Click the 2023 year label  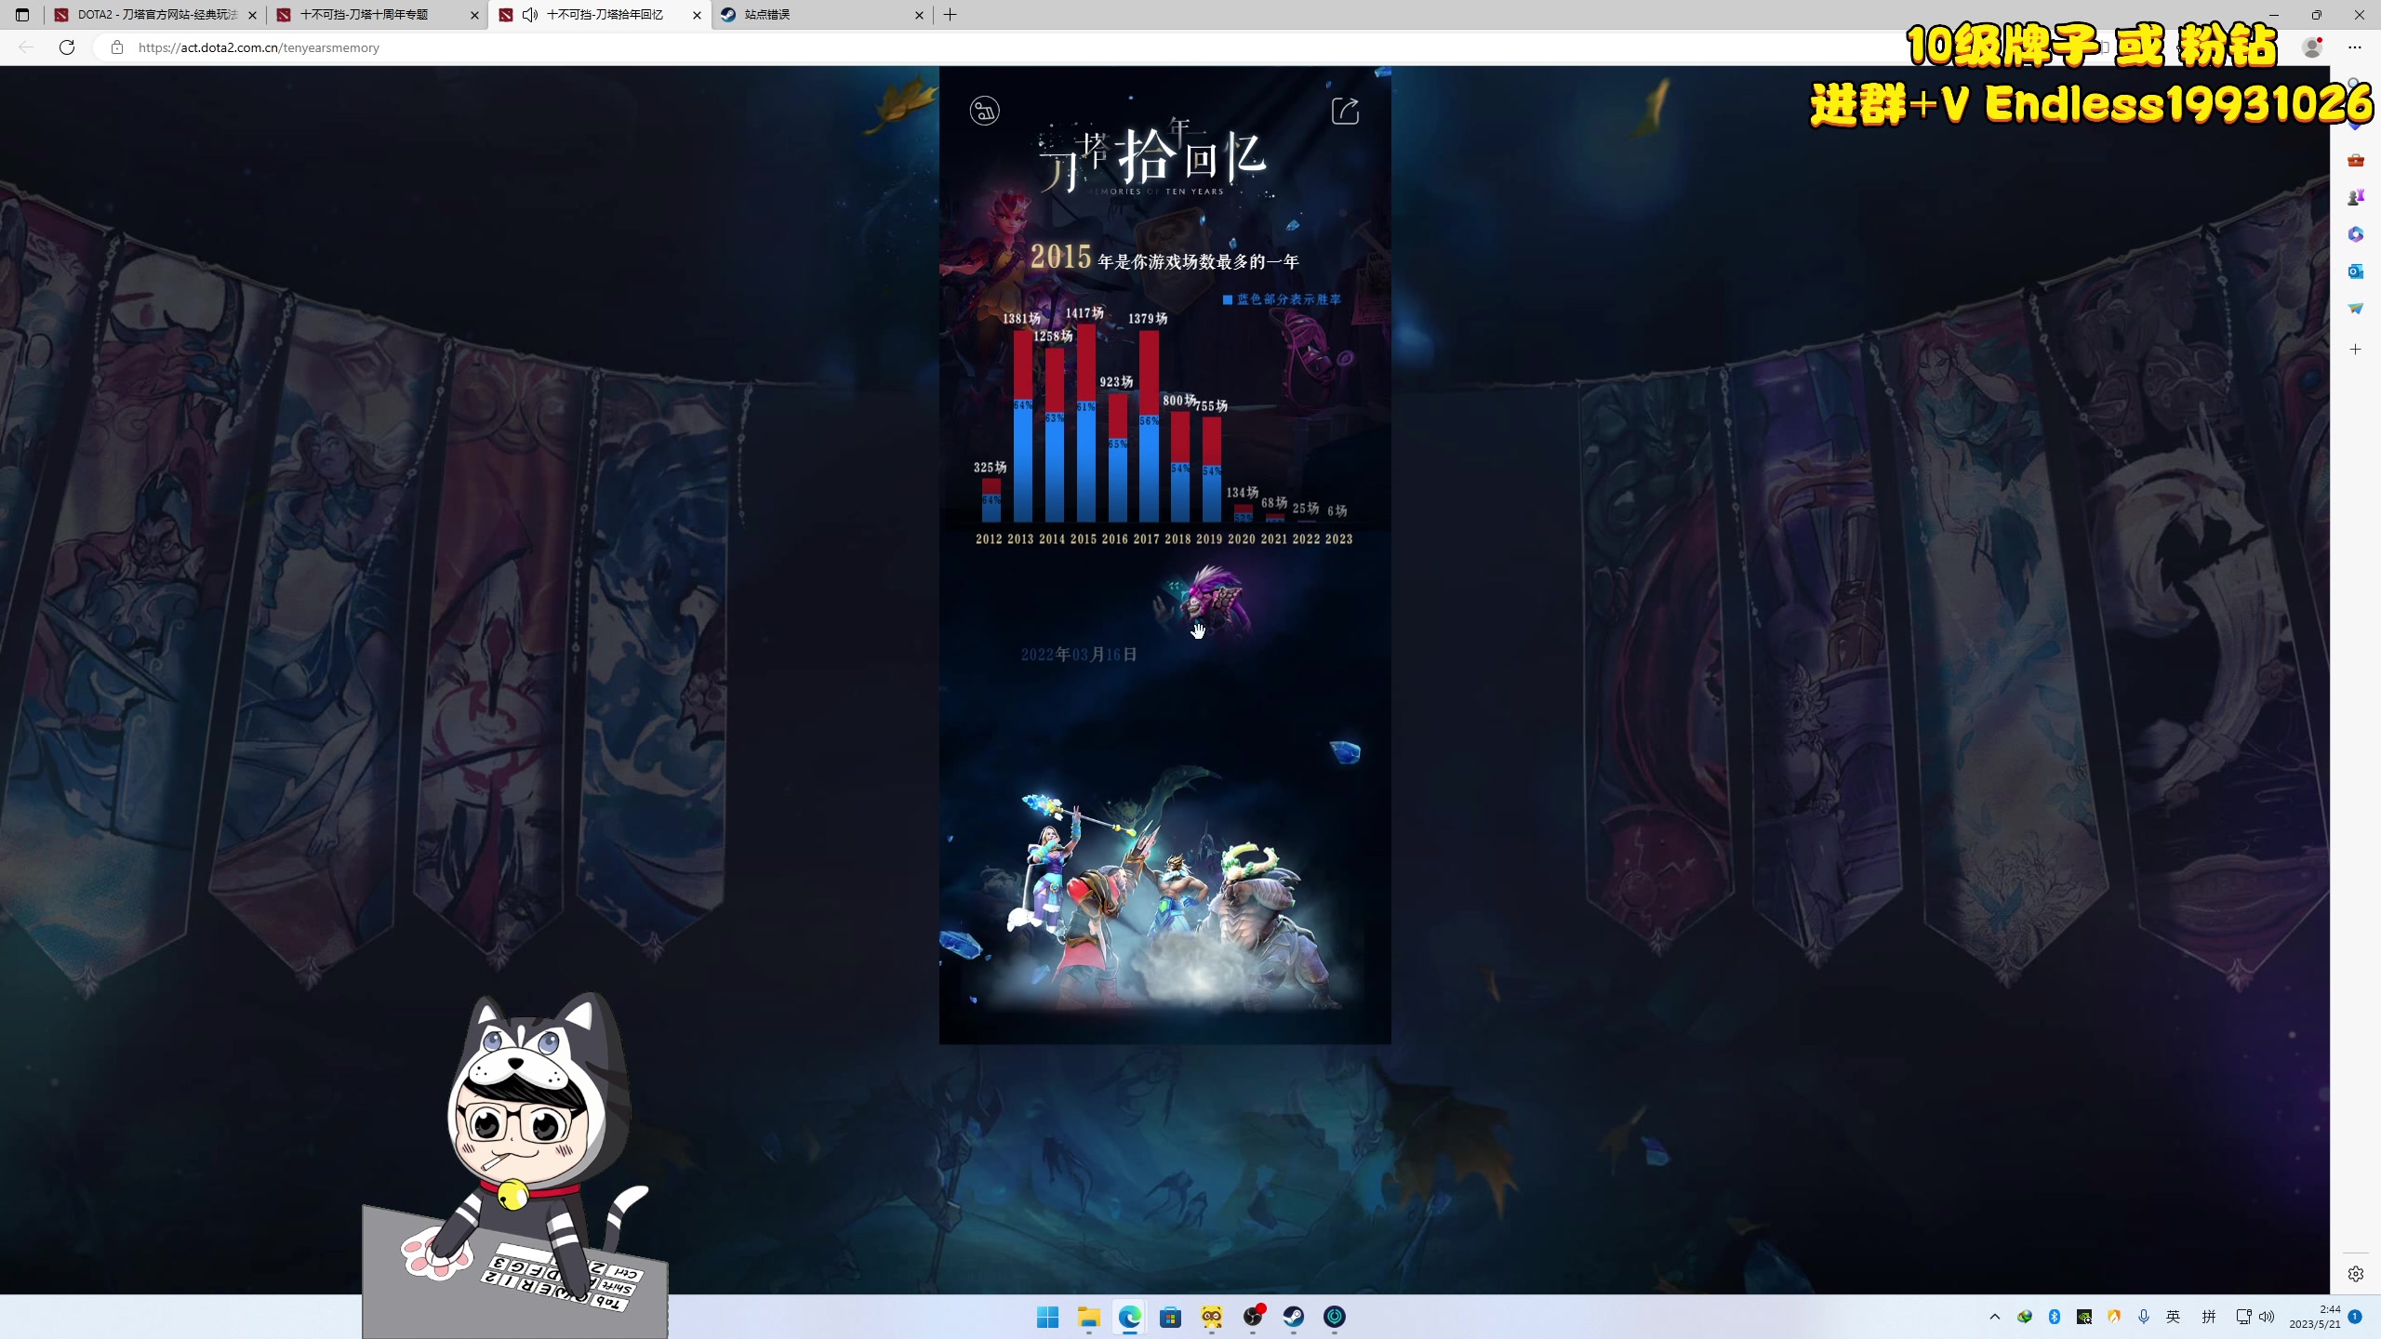pos(1338,539)
